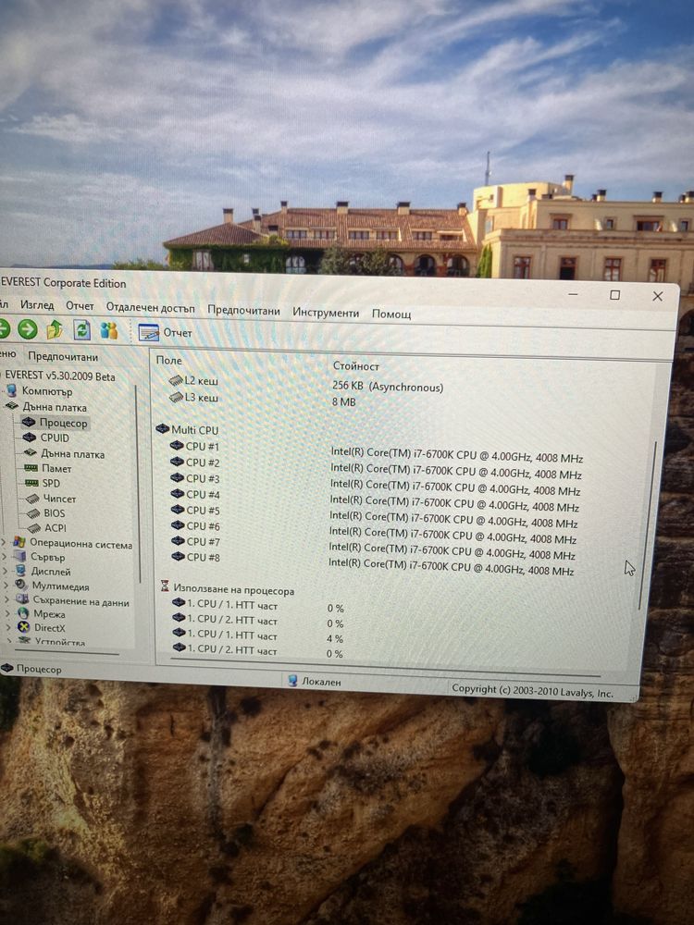Open the Отчет menu in menu bar
Viewport: 694px width, 925px height.
point(80,305)
